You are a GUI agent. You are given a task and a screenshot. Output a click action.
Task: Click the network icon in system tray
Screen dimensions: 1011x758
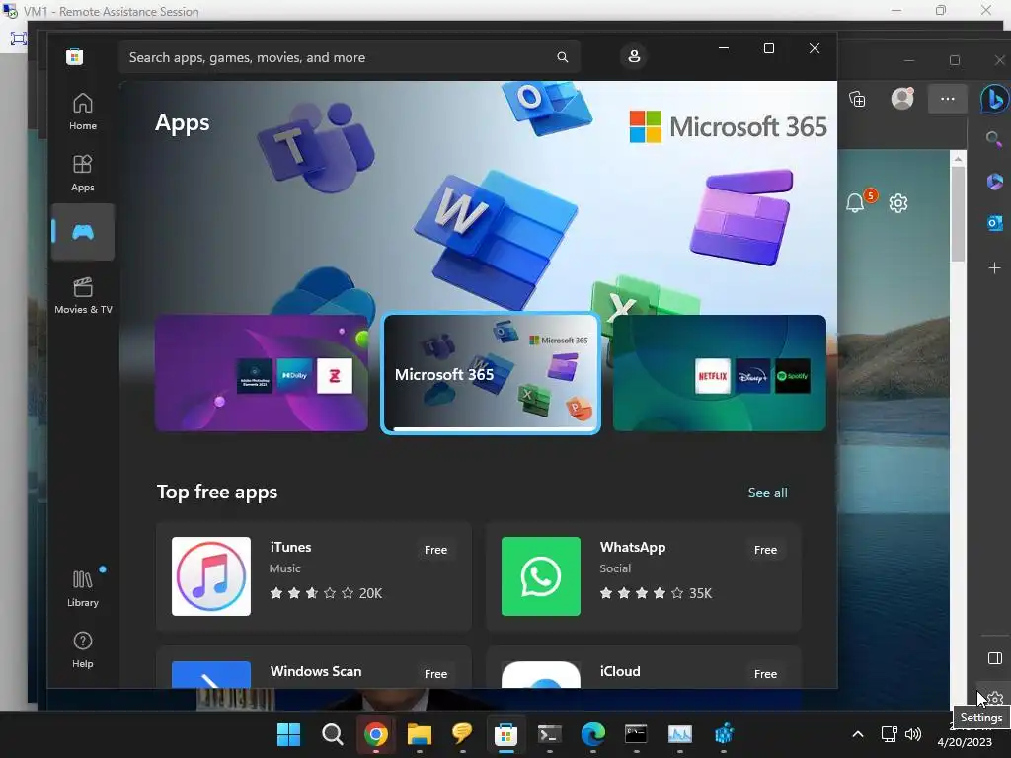pos(890,734)
